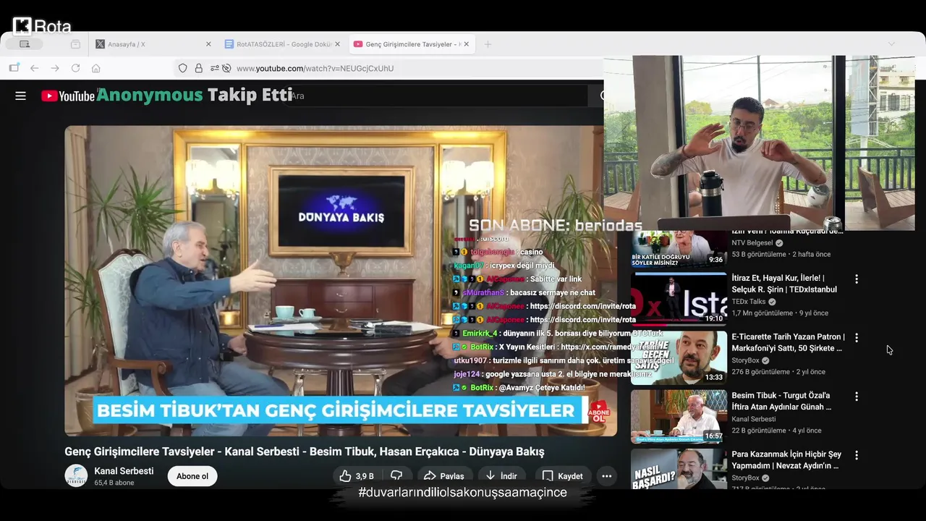Click the browser back arrow
The height and width of the screenshot is (521, 926).
[x=34, y=68]
